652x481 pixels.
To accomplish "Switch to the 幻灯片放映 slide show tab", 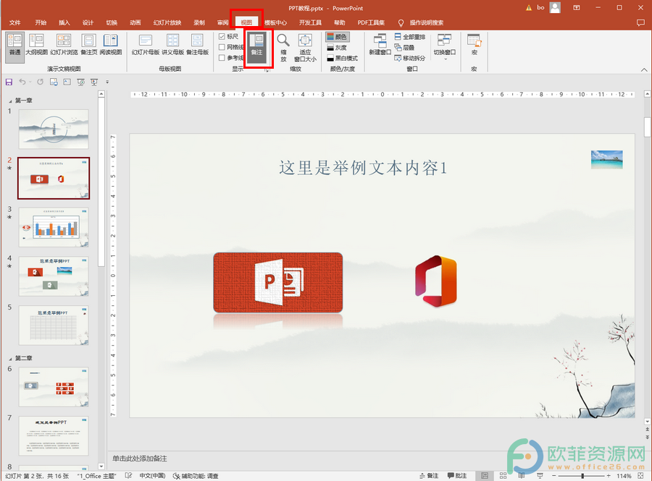I will click(167, 23).
